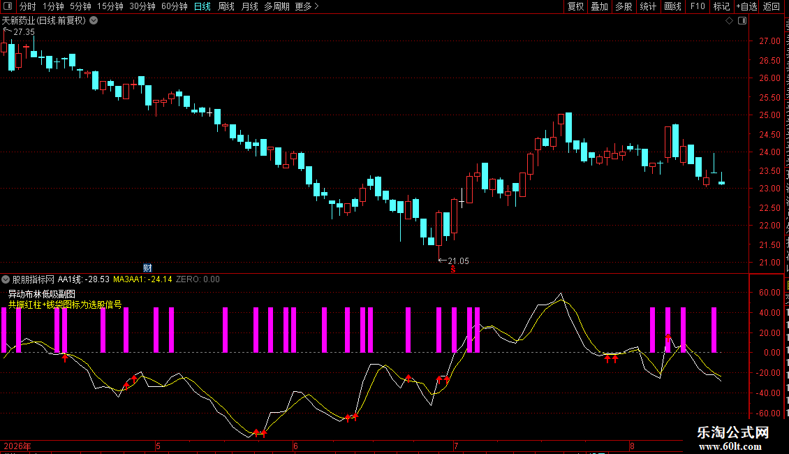
Task: Select the 60分钟 period
Action: pos(174,6)
